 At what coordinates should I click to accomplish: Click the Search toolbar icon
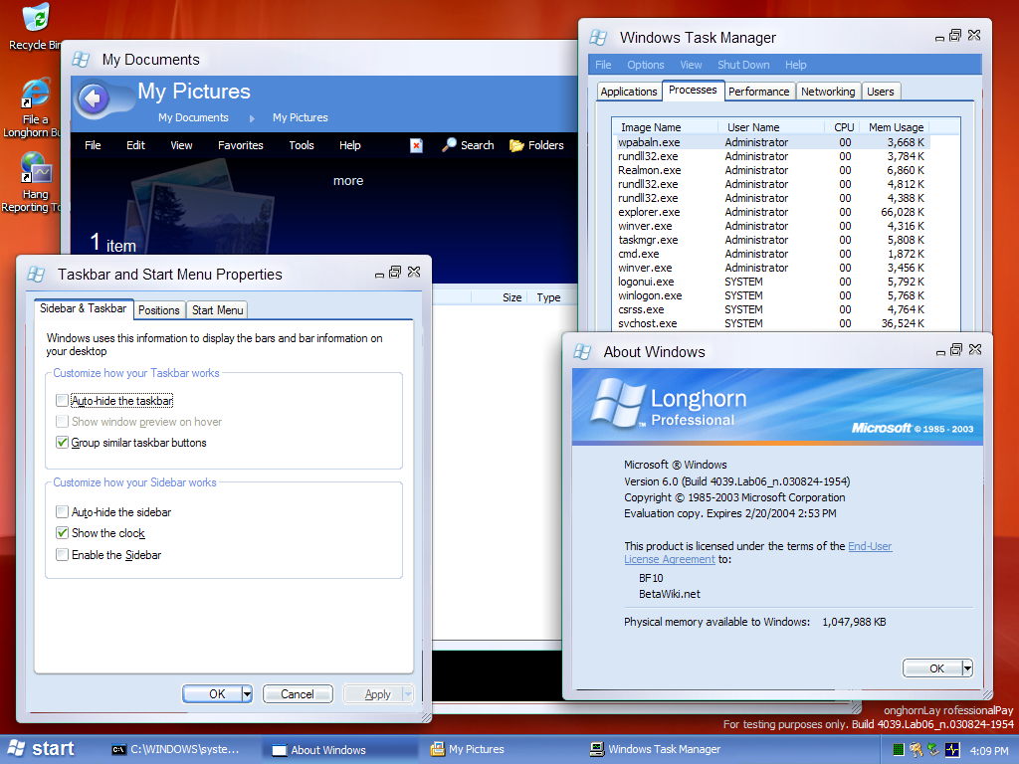click(x=468, y=145)
